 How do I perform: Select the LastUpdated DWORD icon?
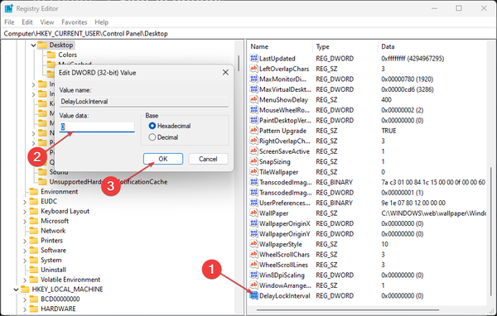pyautogui.click(x=254, y=58)
